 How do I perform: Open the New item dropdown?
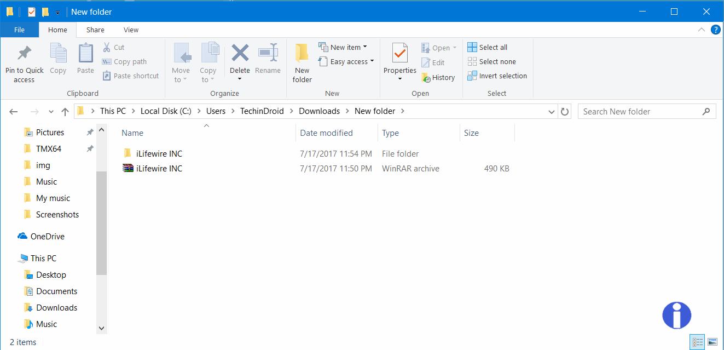click(x=343, y=47)
